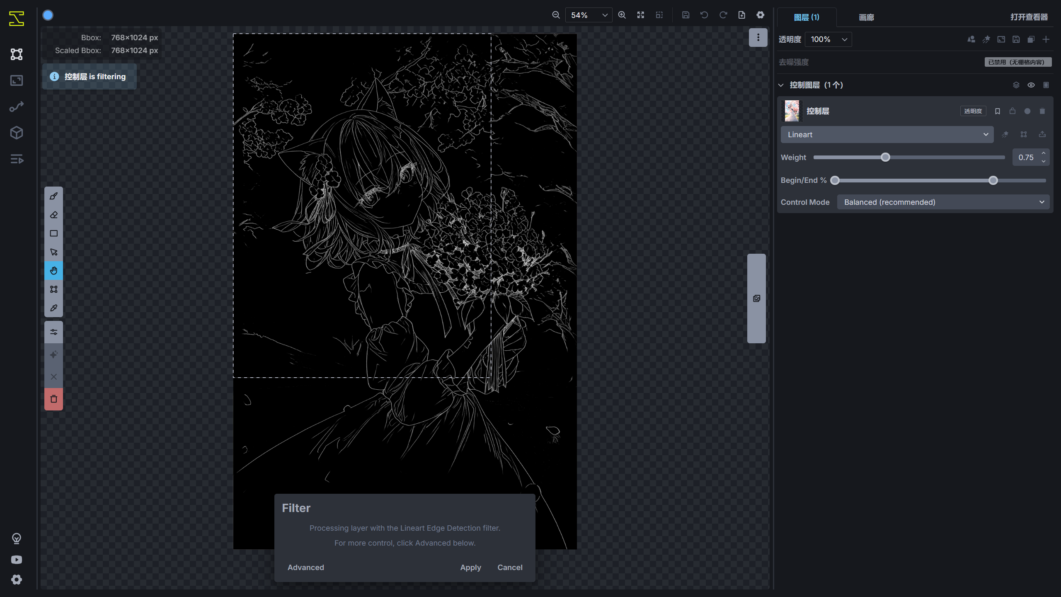Click Advanced in the Filter dialog
The height and width of the screenshot is (597, 1061).
click(x=305, y=567)
